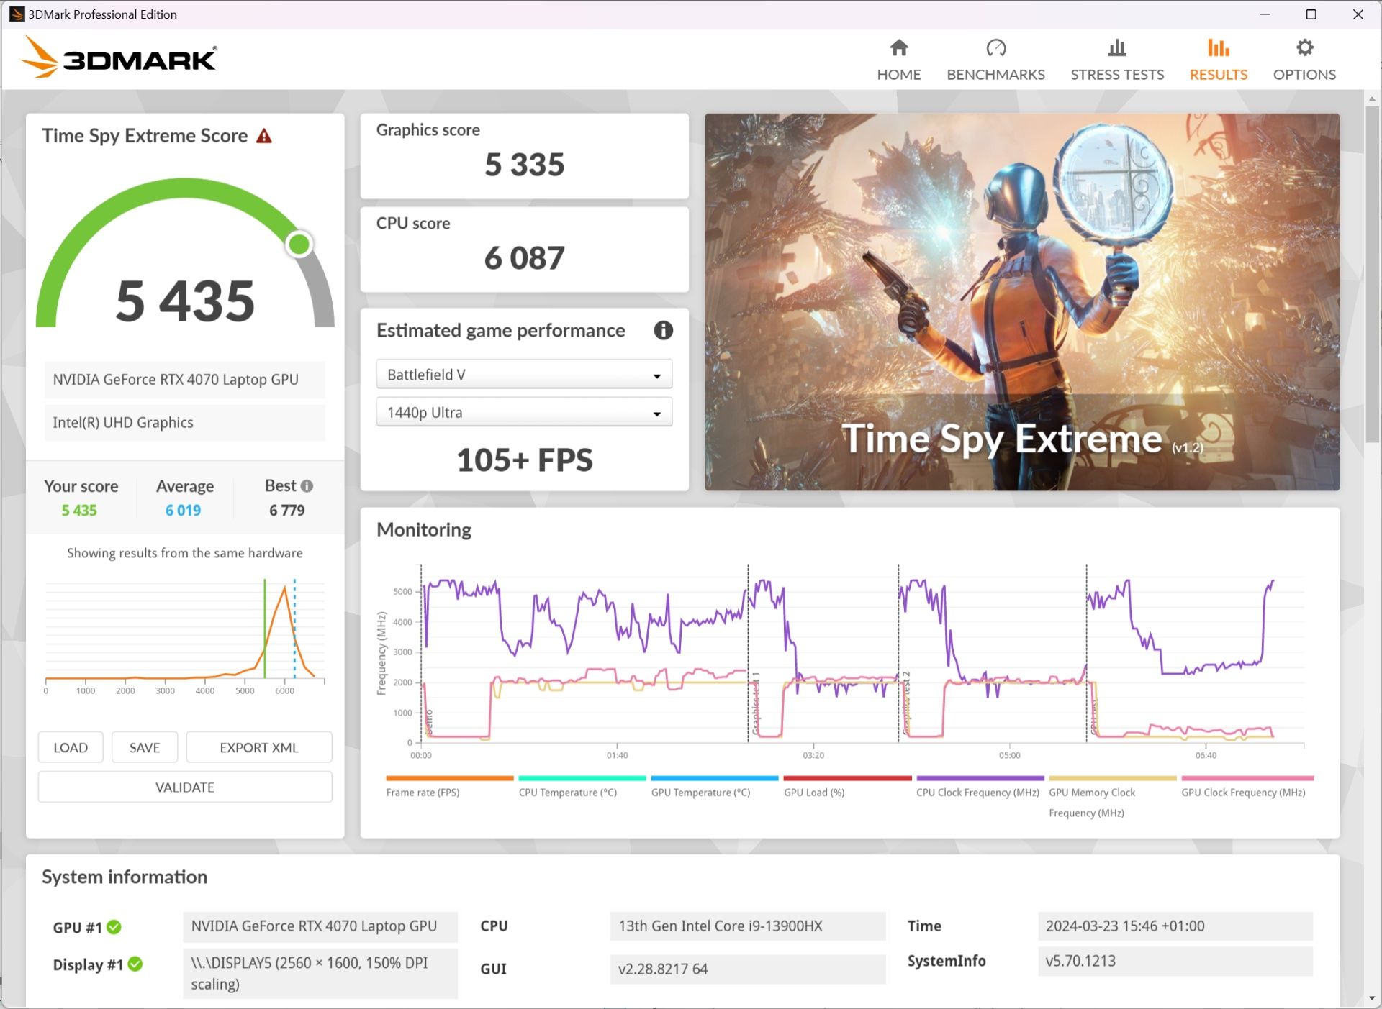Toggle the GPU Clock Frequency legend swatch
This screenshot has width=1382, height=1009.
1247,778
